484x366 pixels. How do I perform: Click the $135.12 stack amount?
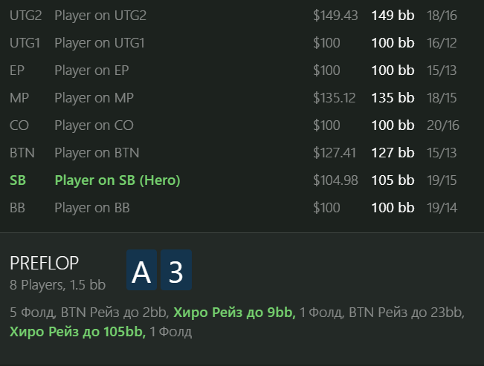(335, 98)
